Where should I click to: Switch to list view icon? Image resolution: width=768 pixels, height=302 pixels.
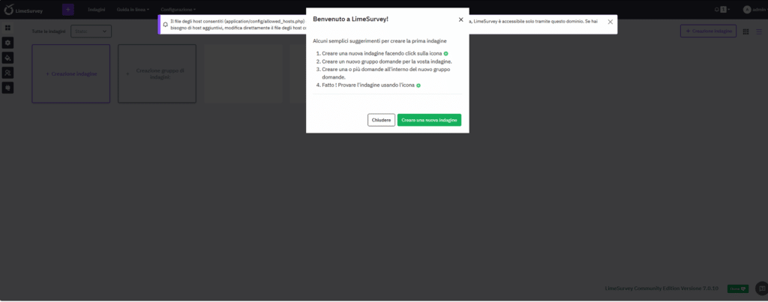coord(759,31)
